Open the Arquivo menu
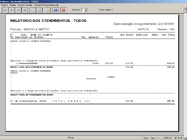 4,5
